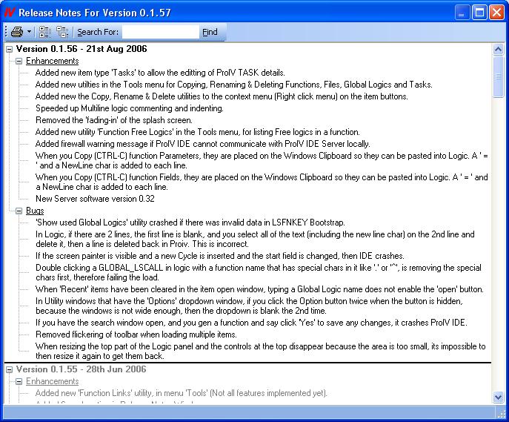
Task: Select 'Added new the Copy, Rename & Delete utilities' entry
Action: tap(222, 96)
